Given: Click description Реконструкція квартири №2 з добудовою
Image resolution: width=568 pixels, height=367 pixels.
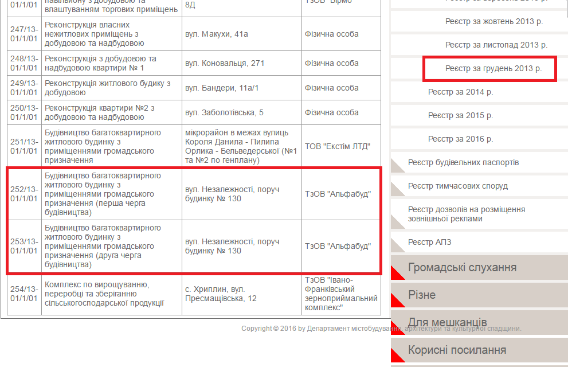Looking at the screenshot, I should click(x=100, y=112).
